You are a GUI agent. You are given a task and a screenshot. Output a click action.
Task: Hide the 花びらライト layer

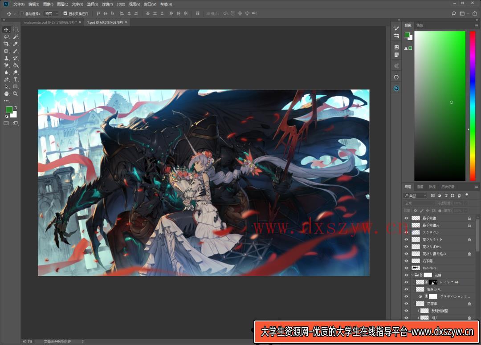point(406,239)
